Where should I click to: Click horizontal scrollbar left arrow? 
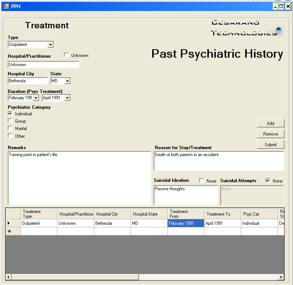[x=8, y=277]
